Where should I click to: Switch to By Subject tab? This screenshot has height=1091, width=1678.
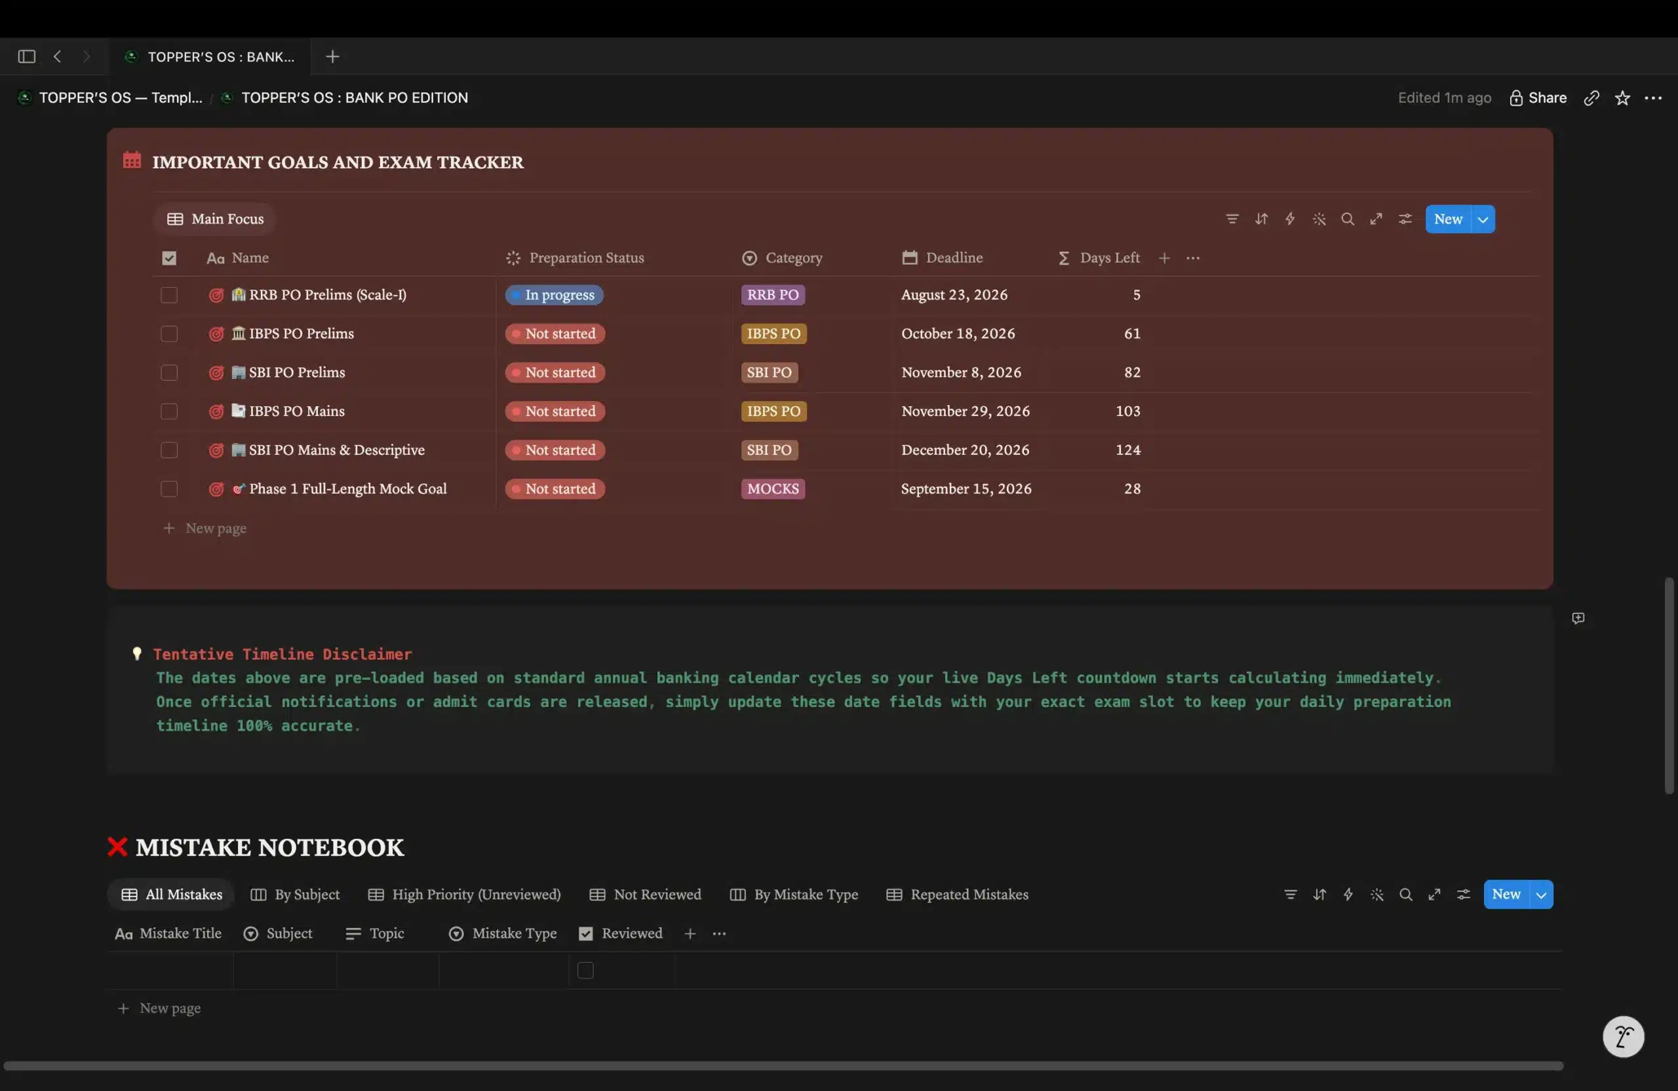coord(296,894)
